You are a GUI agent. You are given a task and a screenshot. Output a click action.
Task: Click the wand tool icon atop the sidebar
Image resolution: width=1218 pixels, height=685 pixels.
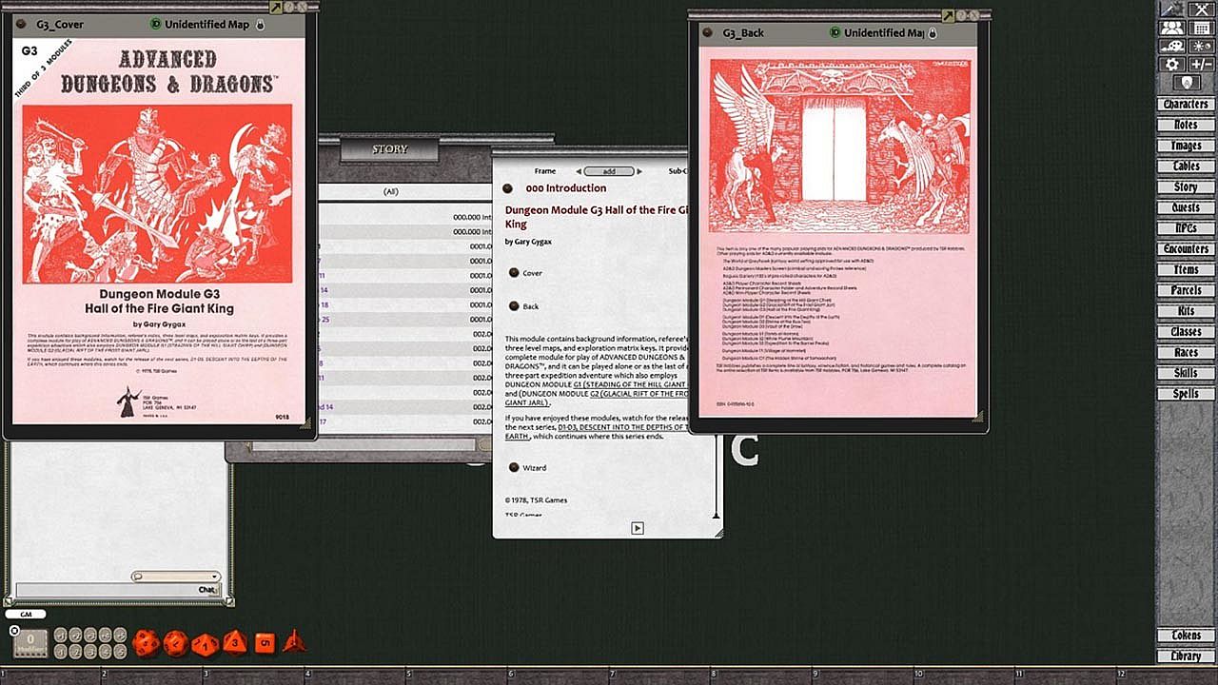[x=1171, y=9]
